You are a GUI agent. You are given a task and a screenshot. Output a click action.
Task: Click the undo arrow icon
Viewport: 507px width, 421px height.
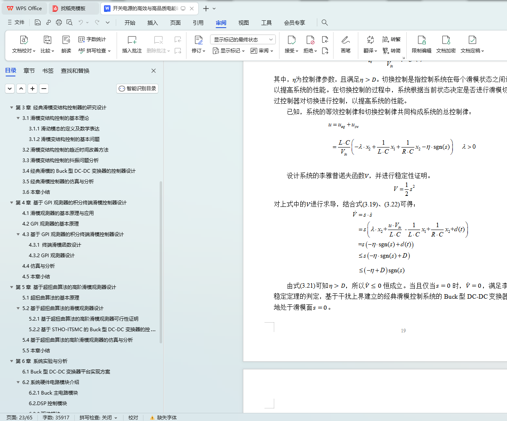click(81, 22)
